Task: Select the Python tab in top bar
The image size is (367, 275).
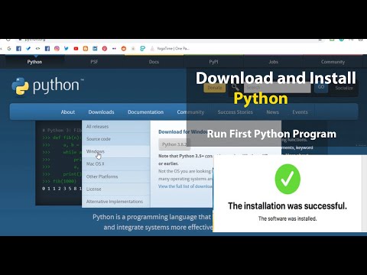Action: coord(34,62)
